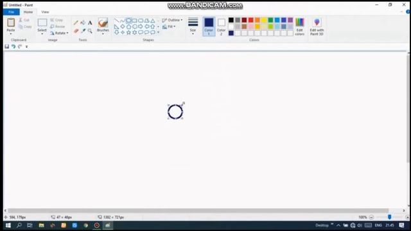Open the taskbar Search icon
Viewport: 411px width, 231px height.
[19, 225]
